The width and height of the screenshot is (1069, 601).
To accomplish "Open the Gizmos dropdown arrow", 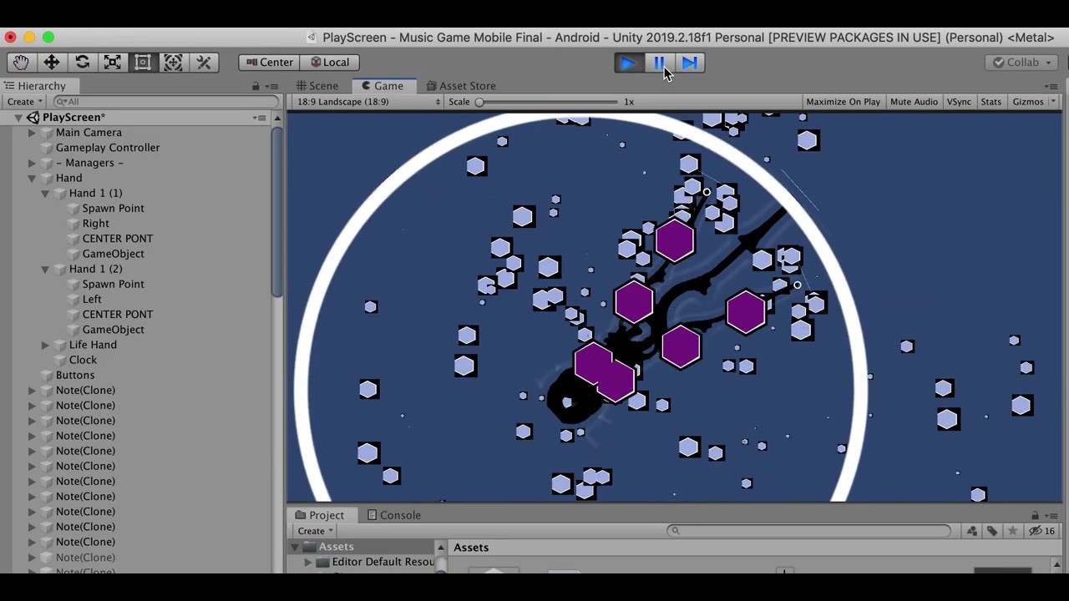I will point(1052,102).
